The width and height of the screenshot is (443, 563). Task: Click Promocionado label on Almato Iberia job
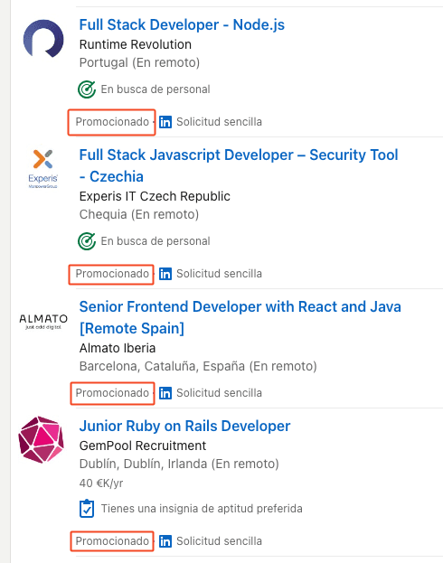click(112, 393)
